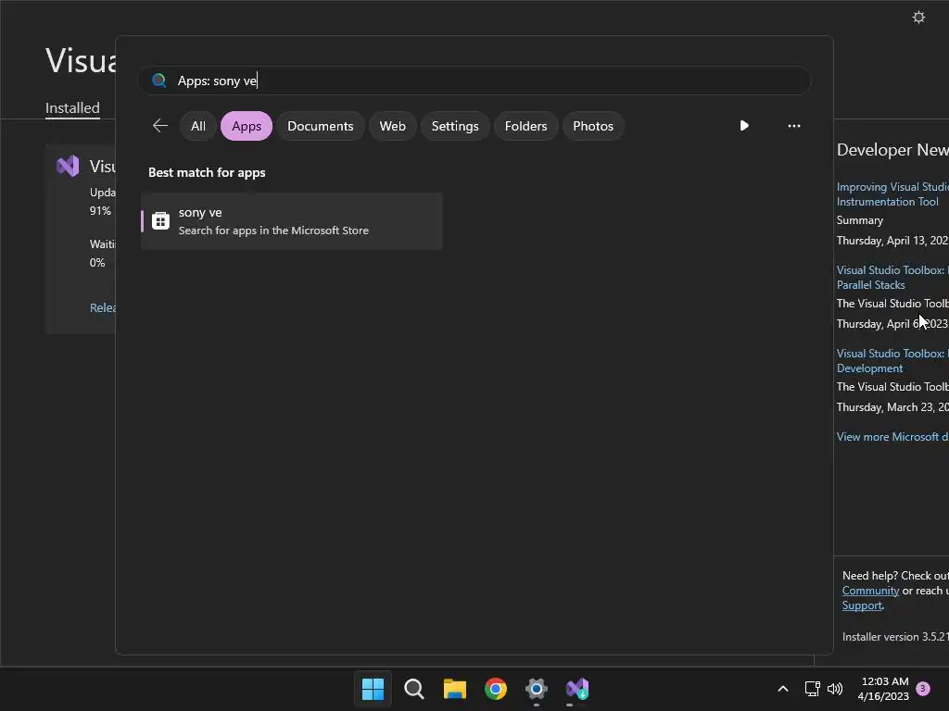Open Google Chrome from the taskbar

tap(496, 689)
